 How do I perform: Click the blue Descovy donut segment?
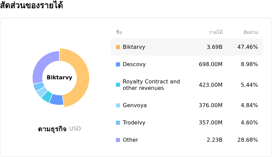pyautogui.click(x=57, y=99)
